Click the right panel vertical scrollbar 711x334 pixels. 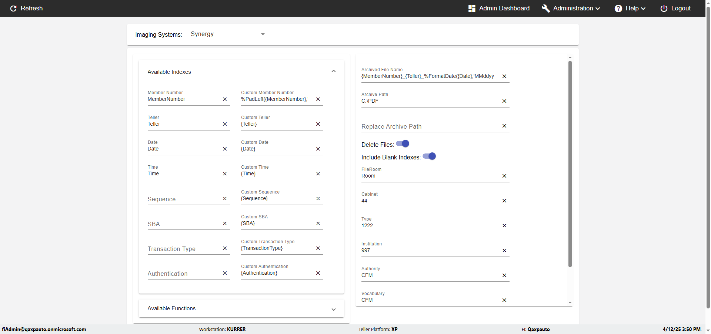(570, 163)
